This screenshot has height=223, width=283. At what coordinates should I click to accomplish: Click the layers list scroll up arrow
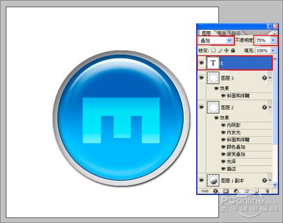coord(275,59)
